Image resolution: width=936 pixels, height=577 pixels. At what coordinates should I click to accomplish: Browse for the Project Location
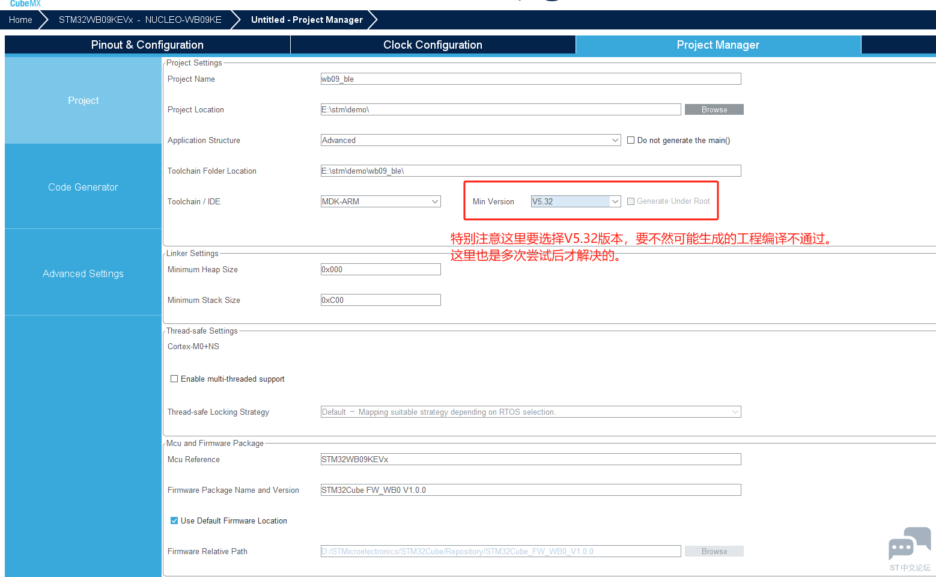(x=714, y=109)
